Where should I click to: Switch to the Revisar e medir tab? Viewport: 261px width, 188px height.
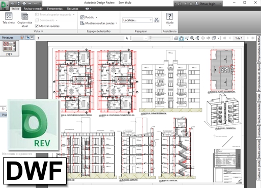33,9
